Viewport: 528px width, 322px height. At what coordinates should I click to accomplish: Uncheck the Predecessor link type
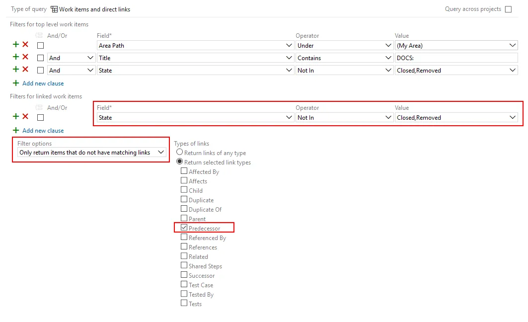coord(184,228)
